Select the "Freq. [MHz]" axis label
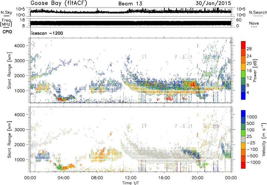Viewport: 267px width, 185px height. pyautogui.click(x=6, y=22)
